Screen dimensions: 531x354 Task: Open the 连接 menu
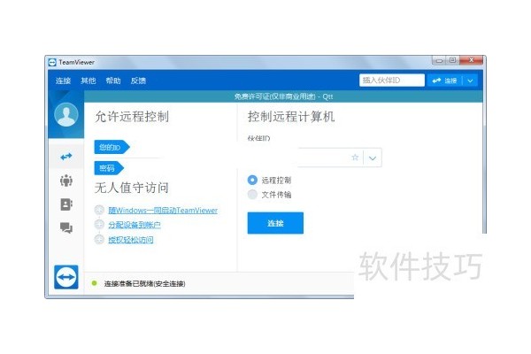click(x=64, y=81)
